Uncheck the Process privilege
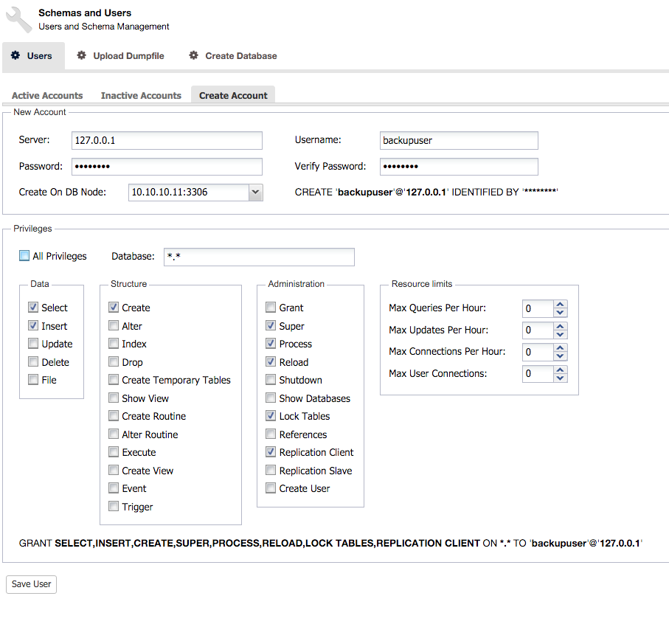669x641 pixels. click(x=271, y=344)
